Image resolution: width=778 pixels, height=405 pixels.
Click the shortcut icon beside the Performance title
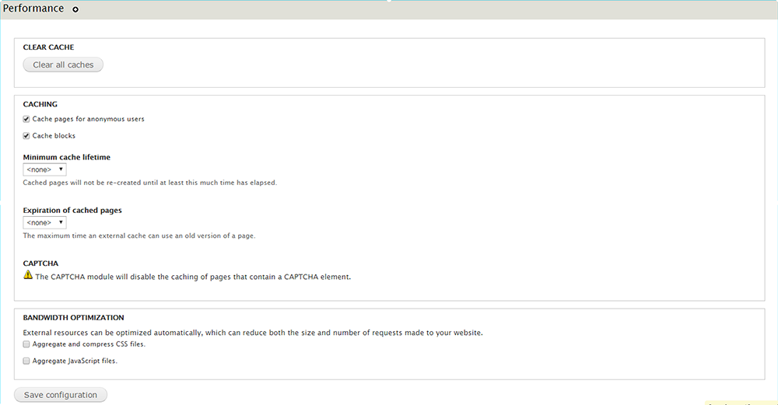[75, 10]
